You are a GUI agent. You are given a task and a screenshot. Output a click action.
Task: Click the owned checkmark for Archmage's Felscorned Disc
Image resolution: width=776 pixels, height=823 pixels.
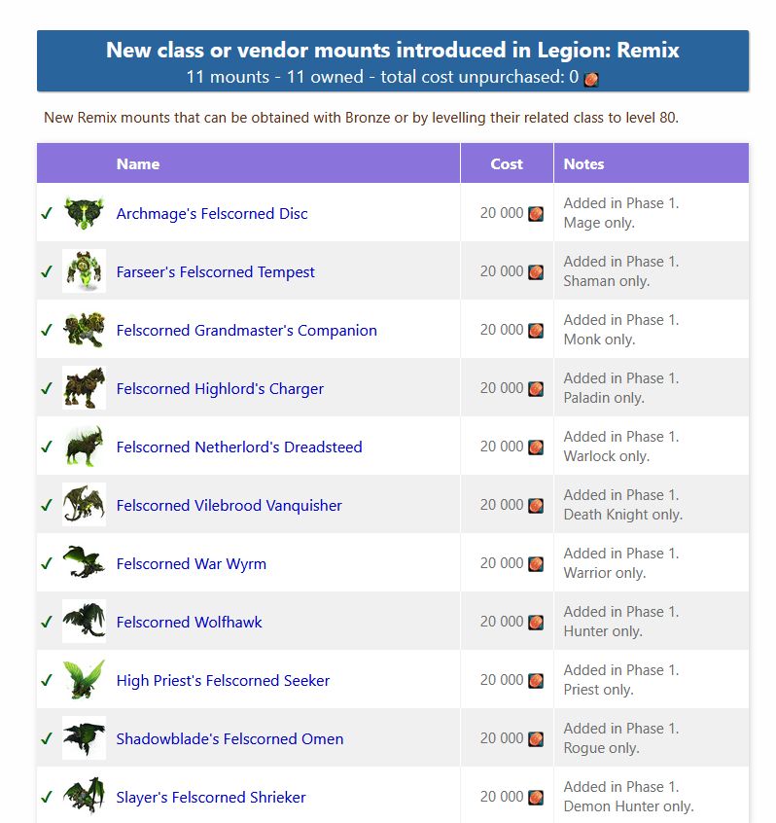[47, 213]
